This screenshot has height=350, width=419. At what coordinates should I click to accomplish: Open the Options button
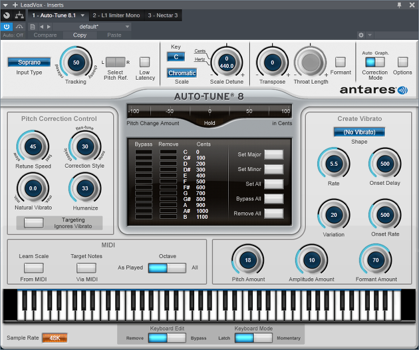tap(402, 62)
